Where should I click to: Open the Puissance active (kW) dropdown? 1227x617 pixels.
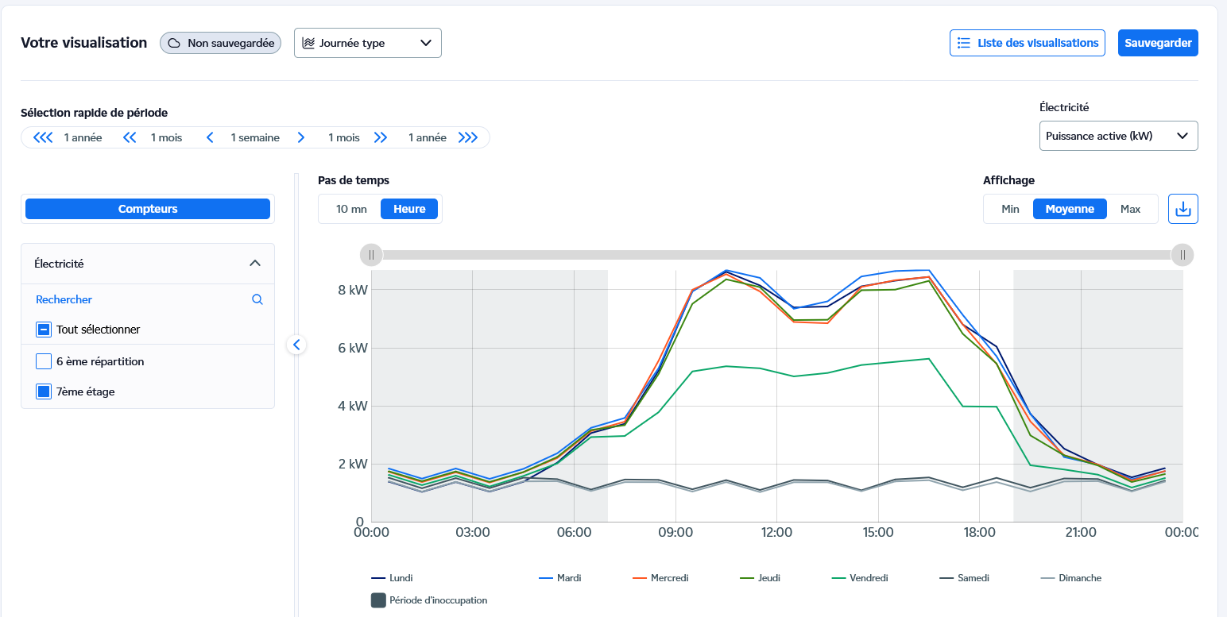[x=1117, y=136]
